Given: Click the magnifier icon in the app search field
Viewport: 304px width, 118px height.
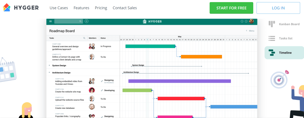Looking at the screenshot, I should point(80,21).
